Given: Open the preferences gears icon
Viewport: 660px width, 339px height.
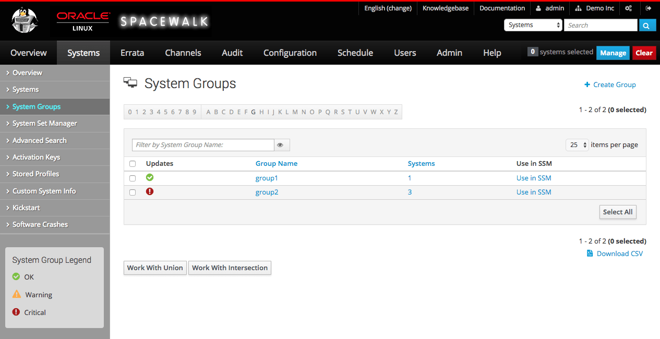Looking at the screenshot, I should (x=629, y=8).
